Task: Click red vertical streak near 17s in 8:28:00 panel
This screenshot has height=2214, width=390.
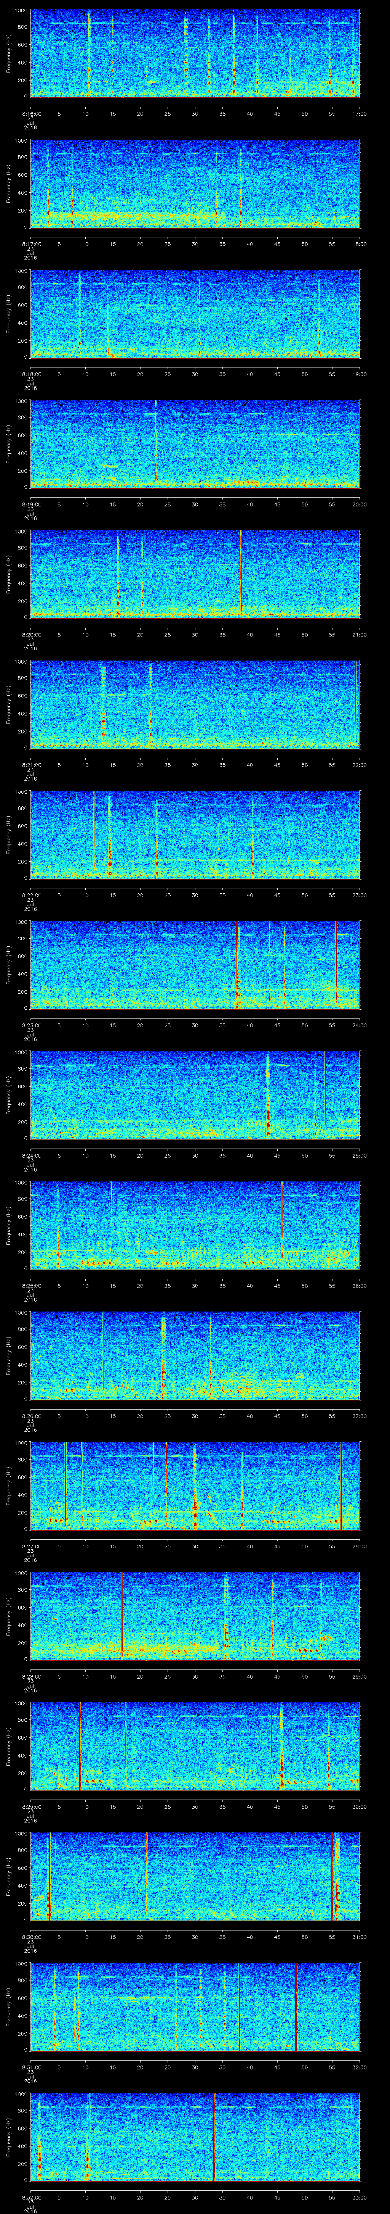Action: click(123, 1616)
